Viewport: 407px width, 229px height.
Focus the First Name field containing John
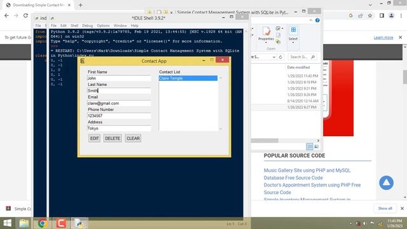[x=119, y=78]
